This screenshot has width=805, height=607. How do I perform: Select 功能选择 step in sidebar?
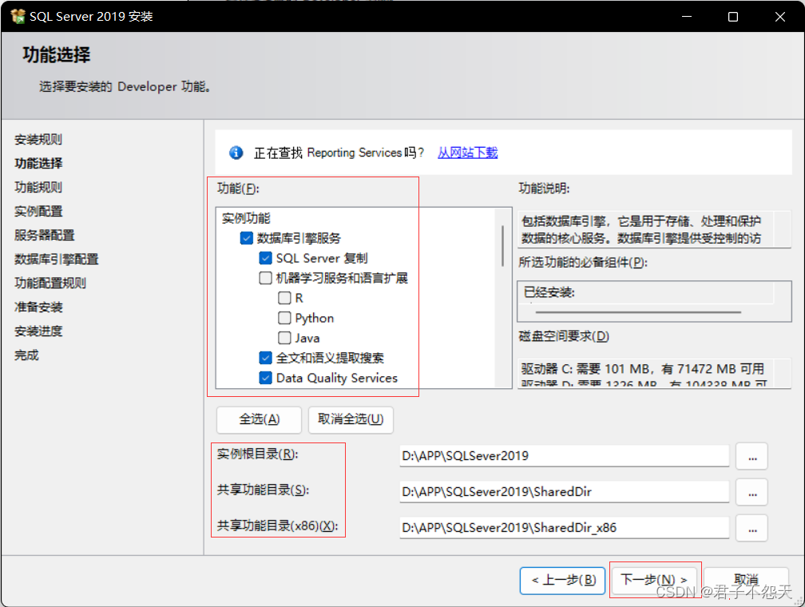click(x=38, y=163)
